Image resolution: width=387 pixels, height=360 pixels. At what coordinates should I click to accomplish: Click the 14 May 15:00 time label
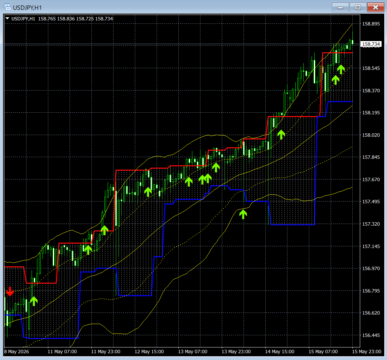click(x=280, y=352)
